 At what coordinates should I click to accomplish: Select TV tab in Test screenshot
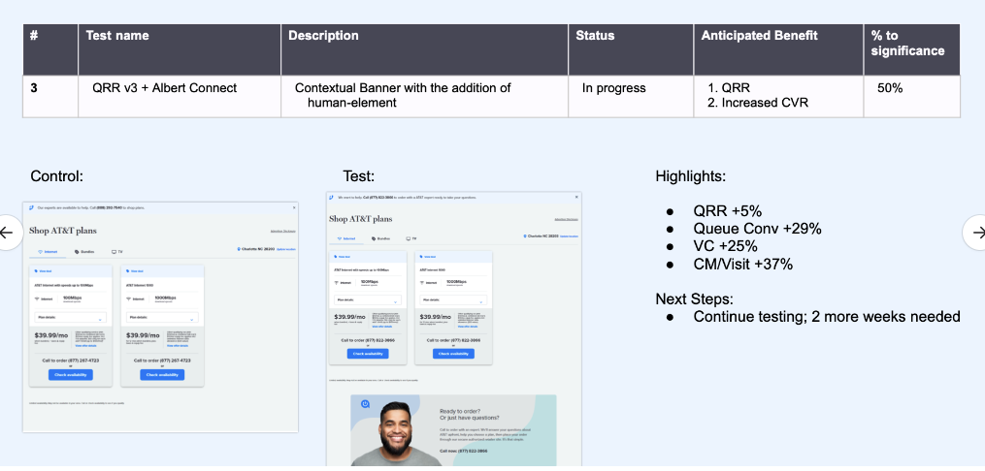[411, 239]
